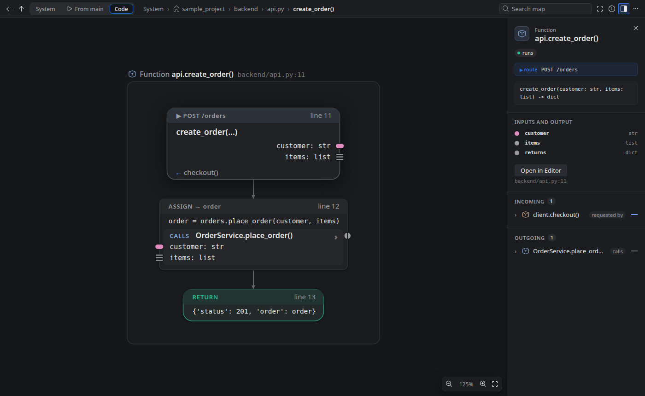Open the info icon in top bar
This screenshot has width=645, height=396.
coord(612,9)
